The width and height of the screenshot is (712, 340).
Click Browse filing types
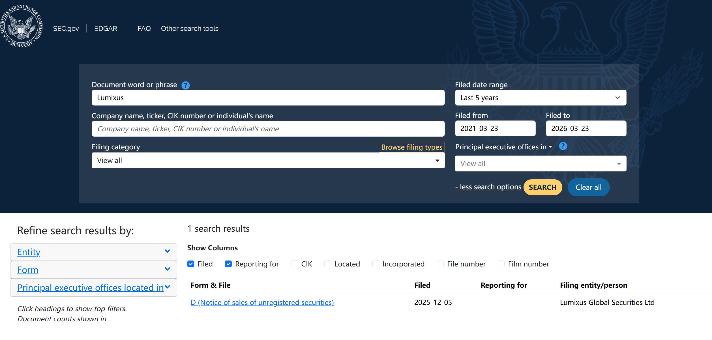pos(412,147)
